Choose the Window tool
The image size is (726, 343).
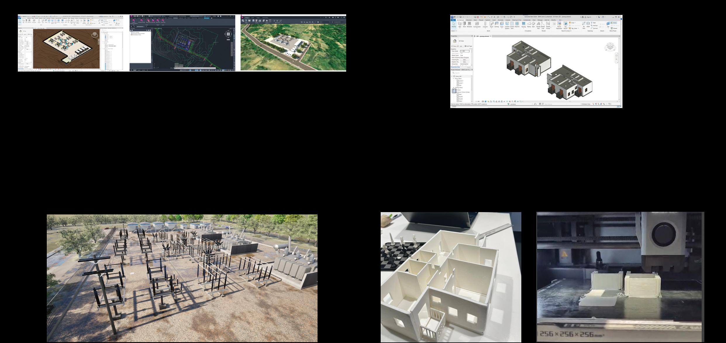click(x=469, y=24)
